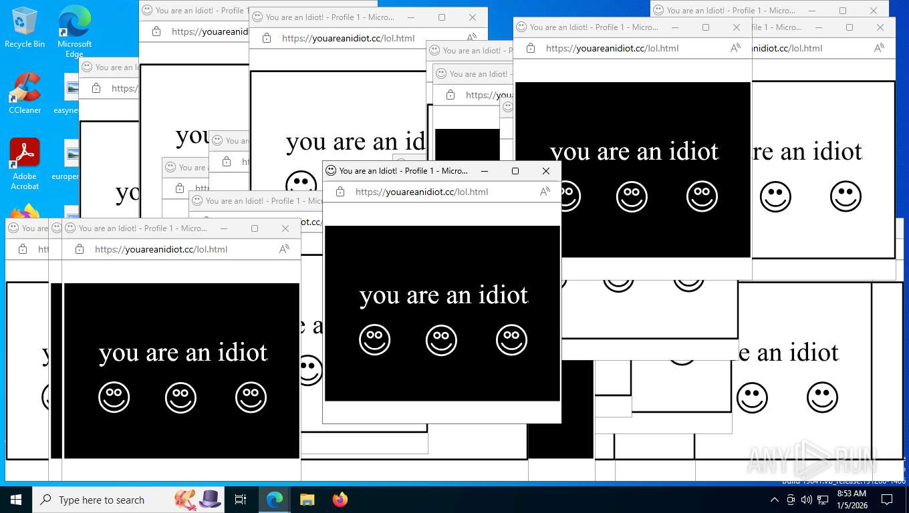Open Task View from the taskbar
909x513 pixels.
pyautogui.click(x=241, y=500)
